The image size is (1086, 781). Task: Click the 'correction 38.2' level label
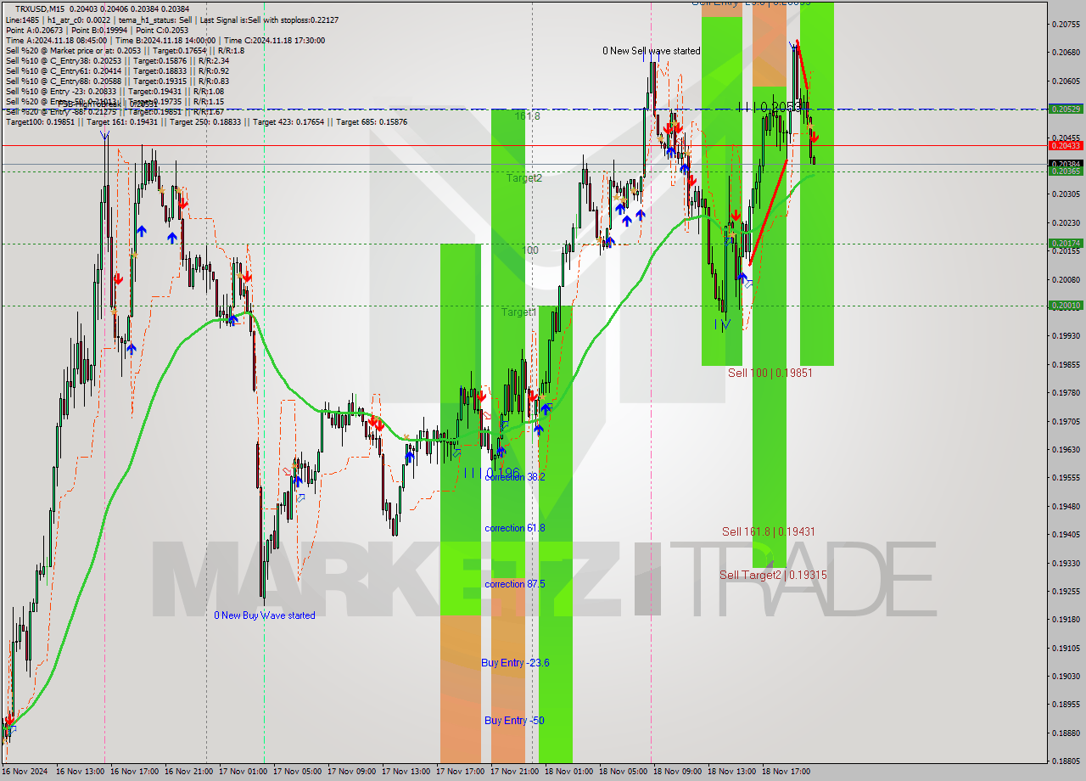(x=515, y=477)
